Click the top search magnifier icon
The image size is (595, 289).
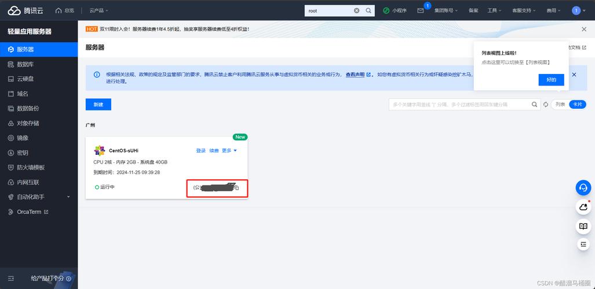pyautogui.click(x=368, y=10)
